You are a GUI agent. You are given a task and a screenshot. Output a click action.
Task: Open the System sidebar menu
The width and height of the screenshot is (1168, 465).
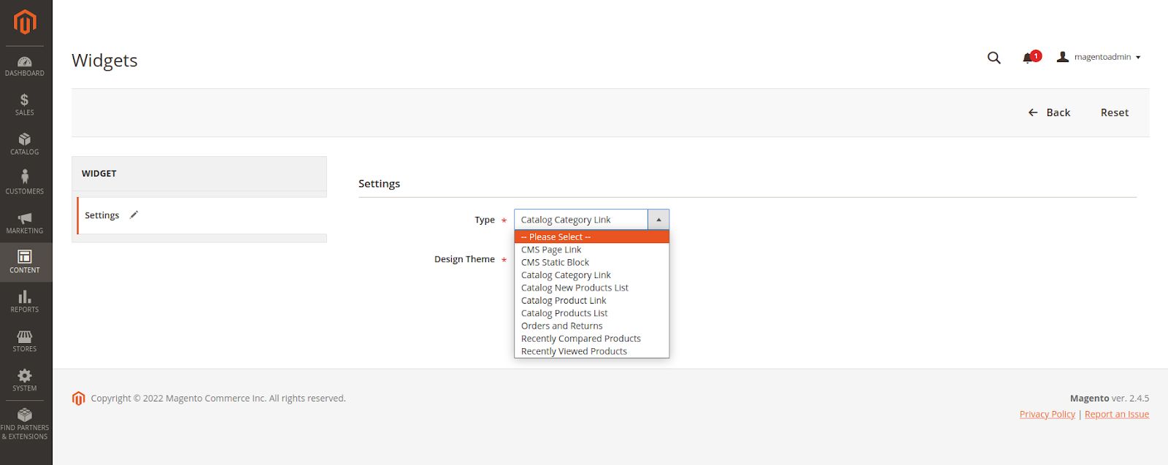pyautogui.click(x=25, y=380)
